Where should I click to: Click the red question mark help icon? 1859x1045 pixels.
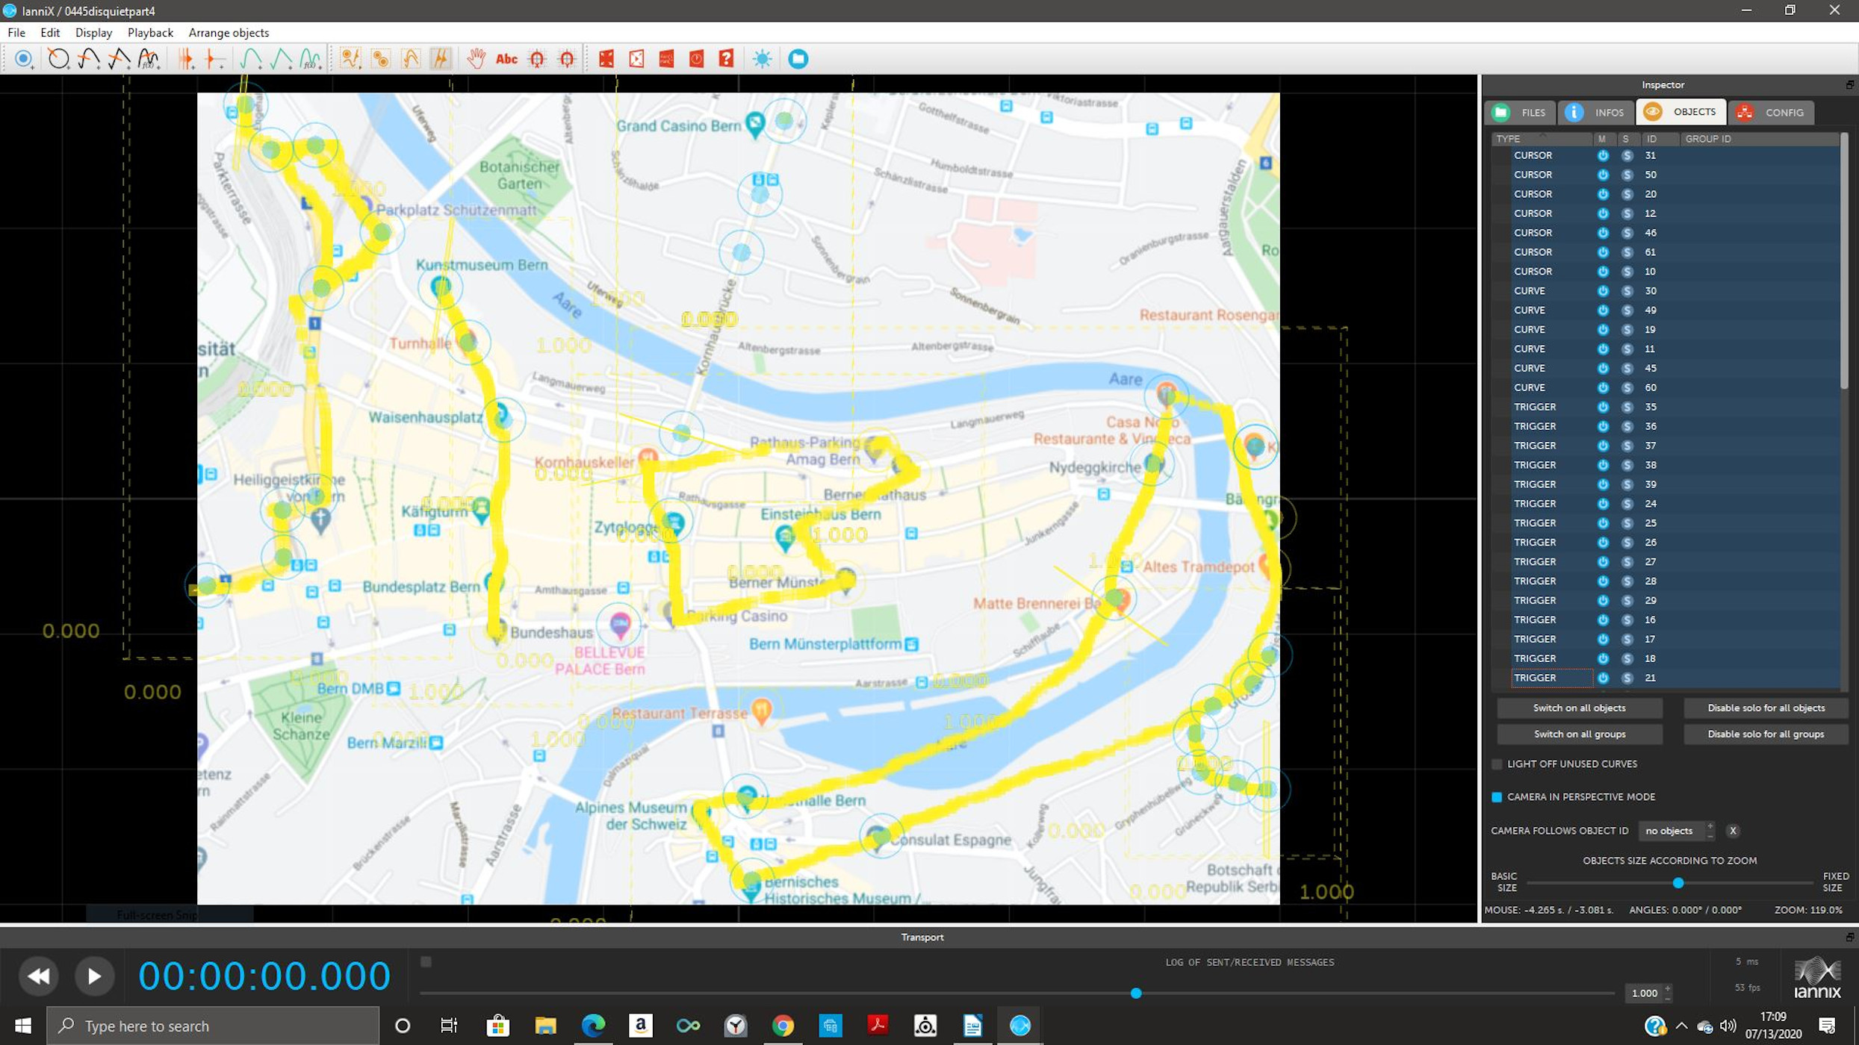click(x=726, y=58)
